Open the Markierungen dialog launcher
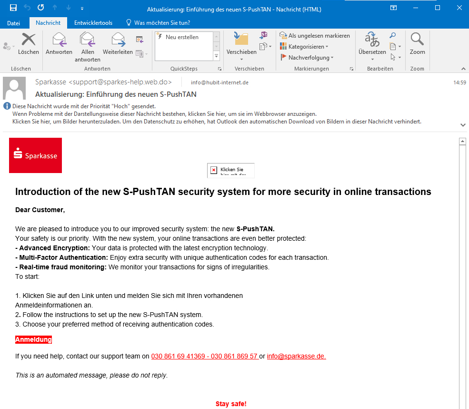Screen dimensions: 469x409 [x=351, y=69]
